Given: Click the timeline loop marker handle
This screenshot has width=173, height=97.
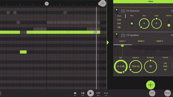Looking at the screenshot, I should [47, 4].
